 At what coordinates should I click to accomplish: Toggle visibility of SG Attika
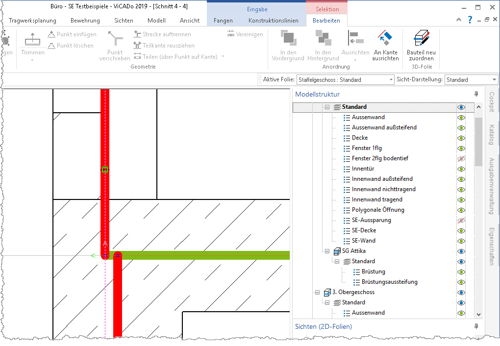(461, 251)
